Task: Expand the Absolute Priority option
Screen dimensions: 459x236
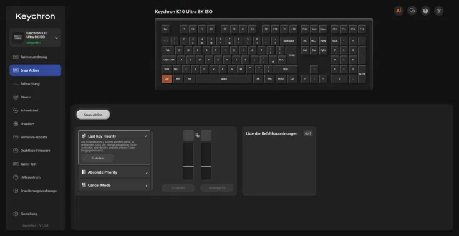Action: [114, 172]
